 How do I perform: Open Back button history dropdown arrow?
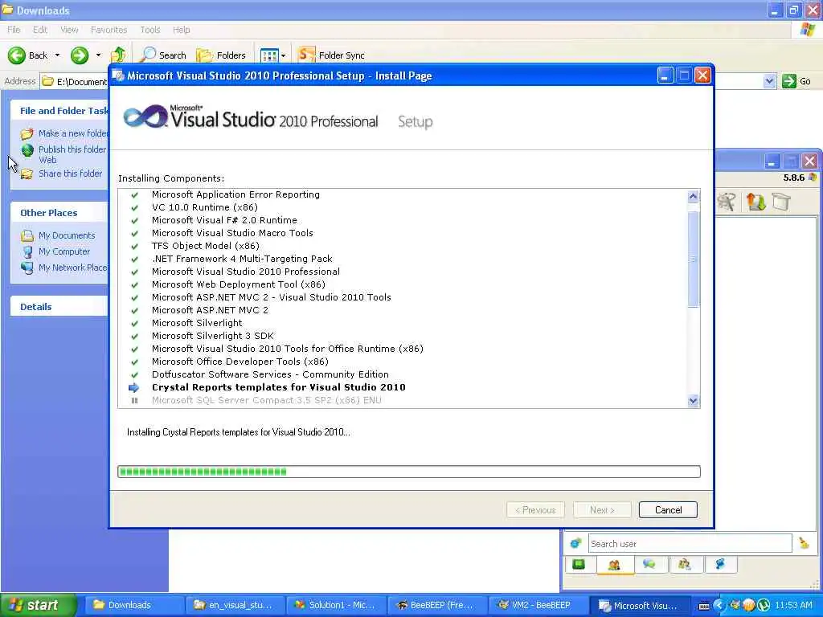click(58, 55)
